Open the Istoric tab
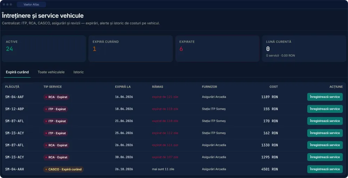The width and height of the screenshot is (348, 178). coord(79,72)
